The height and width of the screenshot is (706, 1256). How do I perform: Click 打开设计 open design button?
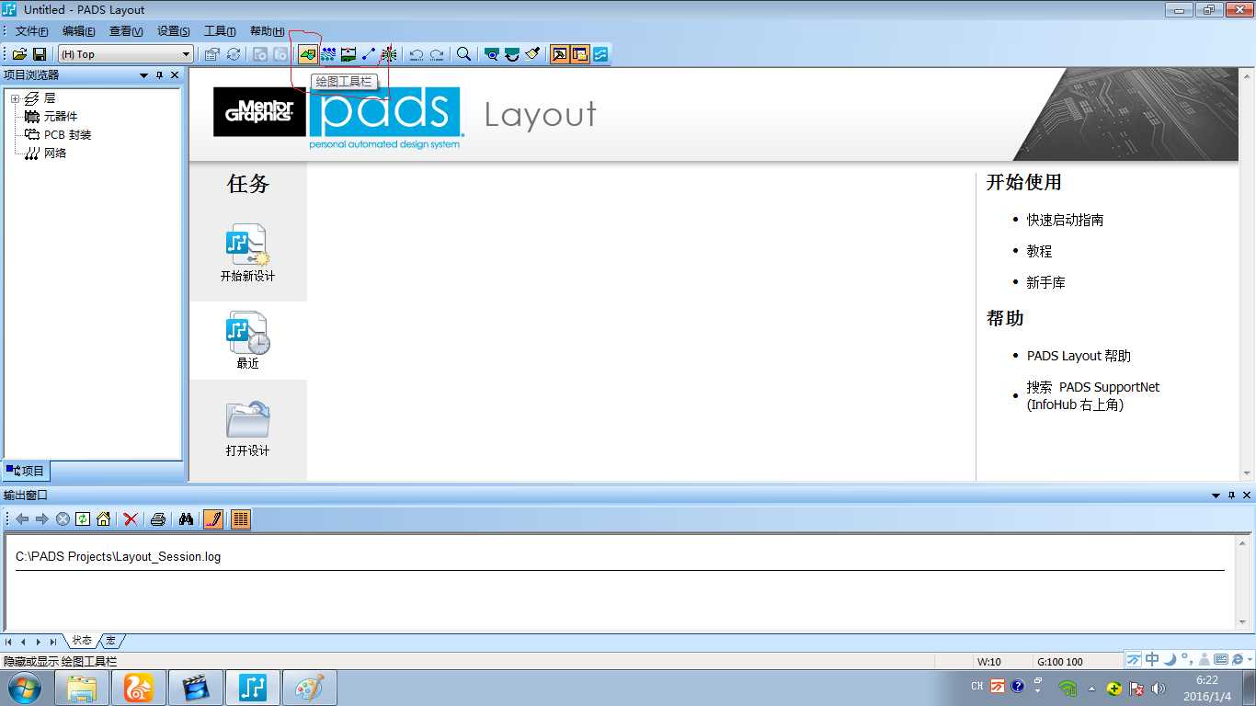point(248,427)
